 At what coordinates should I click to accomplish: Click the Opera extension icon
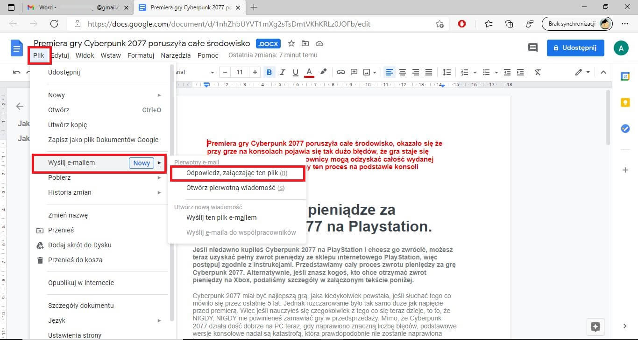tap(462, 24)
